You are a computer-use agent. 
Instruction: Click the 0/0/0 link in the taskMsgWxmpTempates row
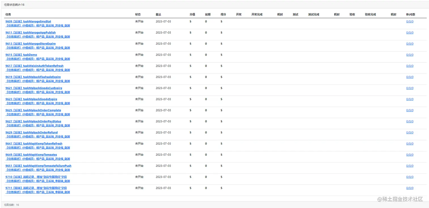coord(410,155)
